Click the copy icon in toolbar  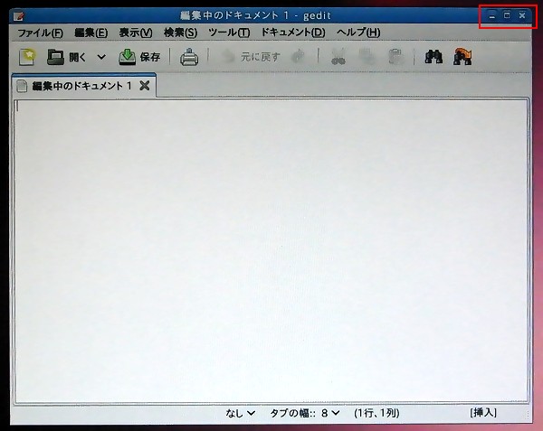coord(367,57)
